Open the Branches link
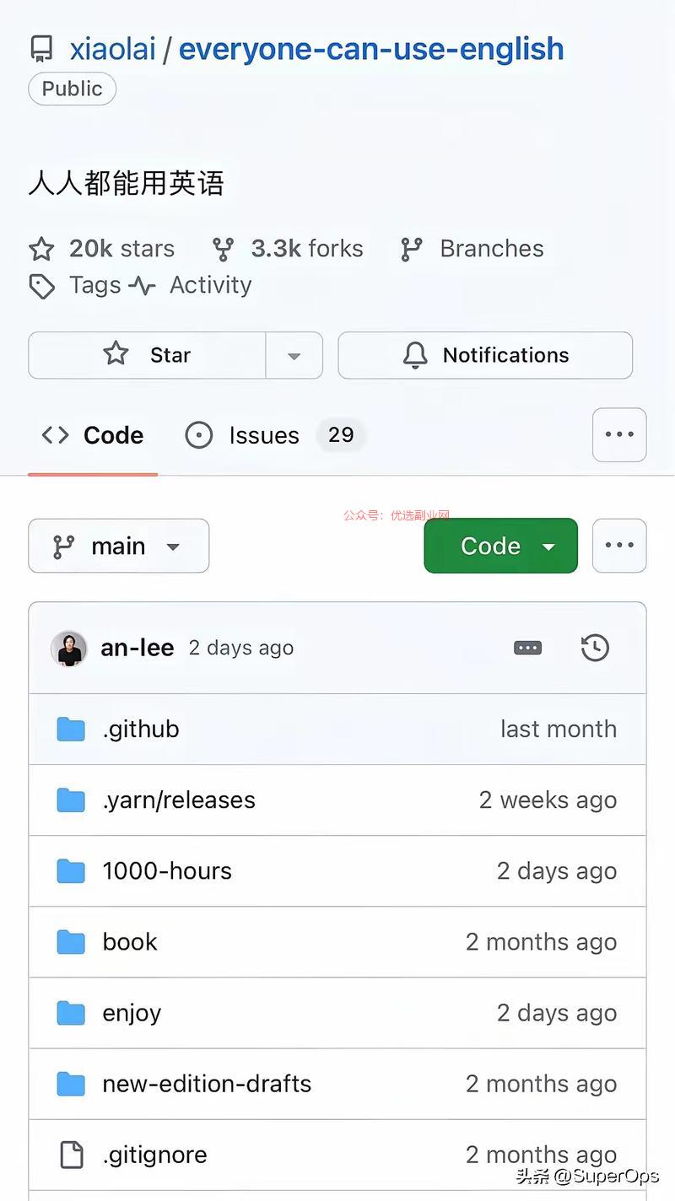 pos(492,249)
